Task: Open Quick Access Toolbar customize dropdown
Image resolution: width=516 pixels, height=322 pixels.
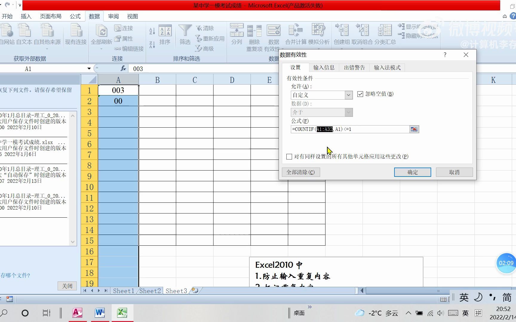Action: point(20,5)
